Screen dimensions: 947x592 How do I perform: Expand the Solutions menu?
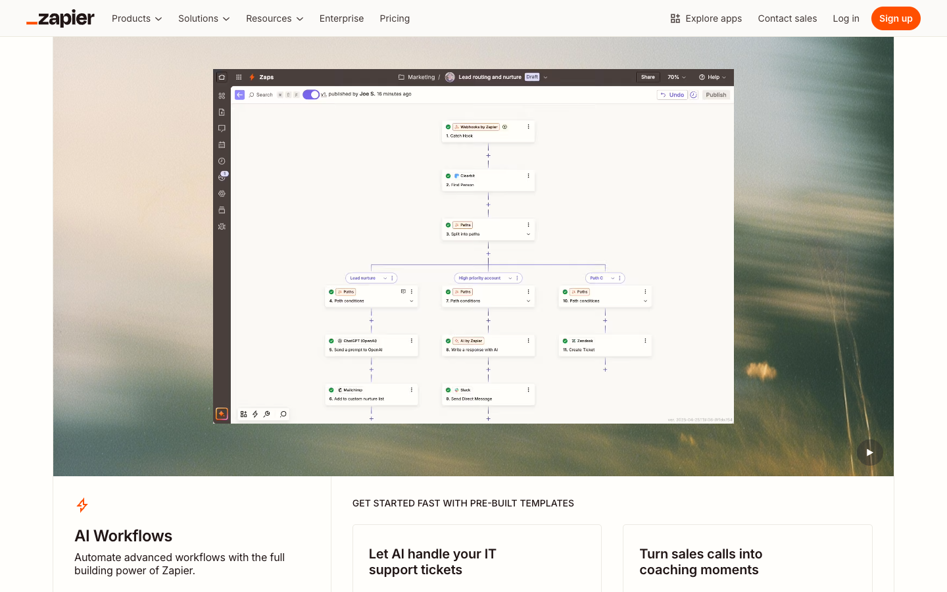pyautogui.click(x=204, y=18)
